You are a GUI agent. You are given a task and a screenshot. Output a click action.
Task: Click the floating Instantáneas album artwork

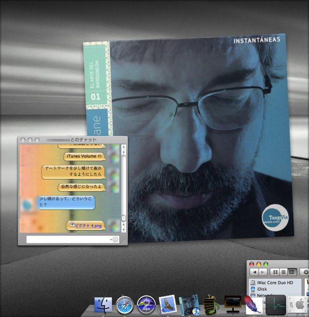tap(189, 138)
